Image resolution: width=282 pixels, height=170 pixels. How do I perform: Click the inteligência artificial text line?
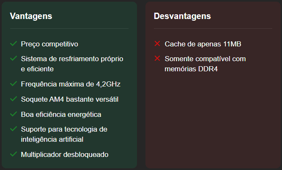tap(52, 140)
